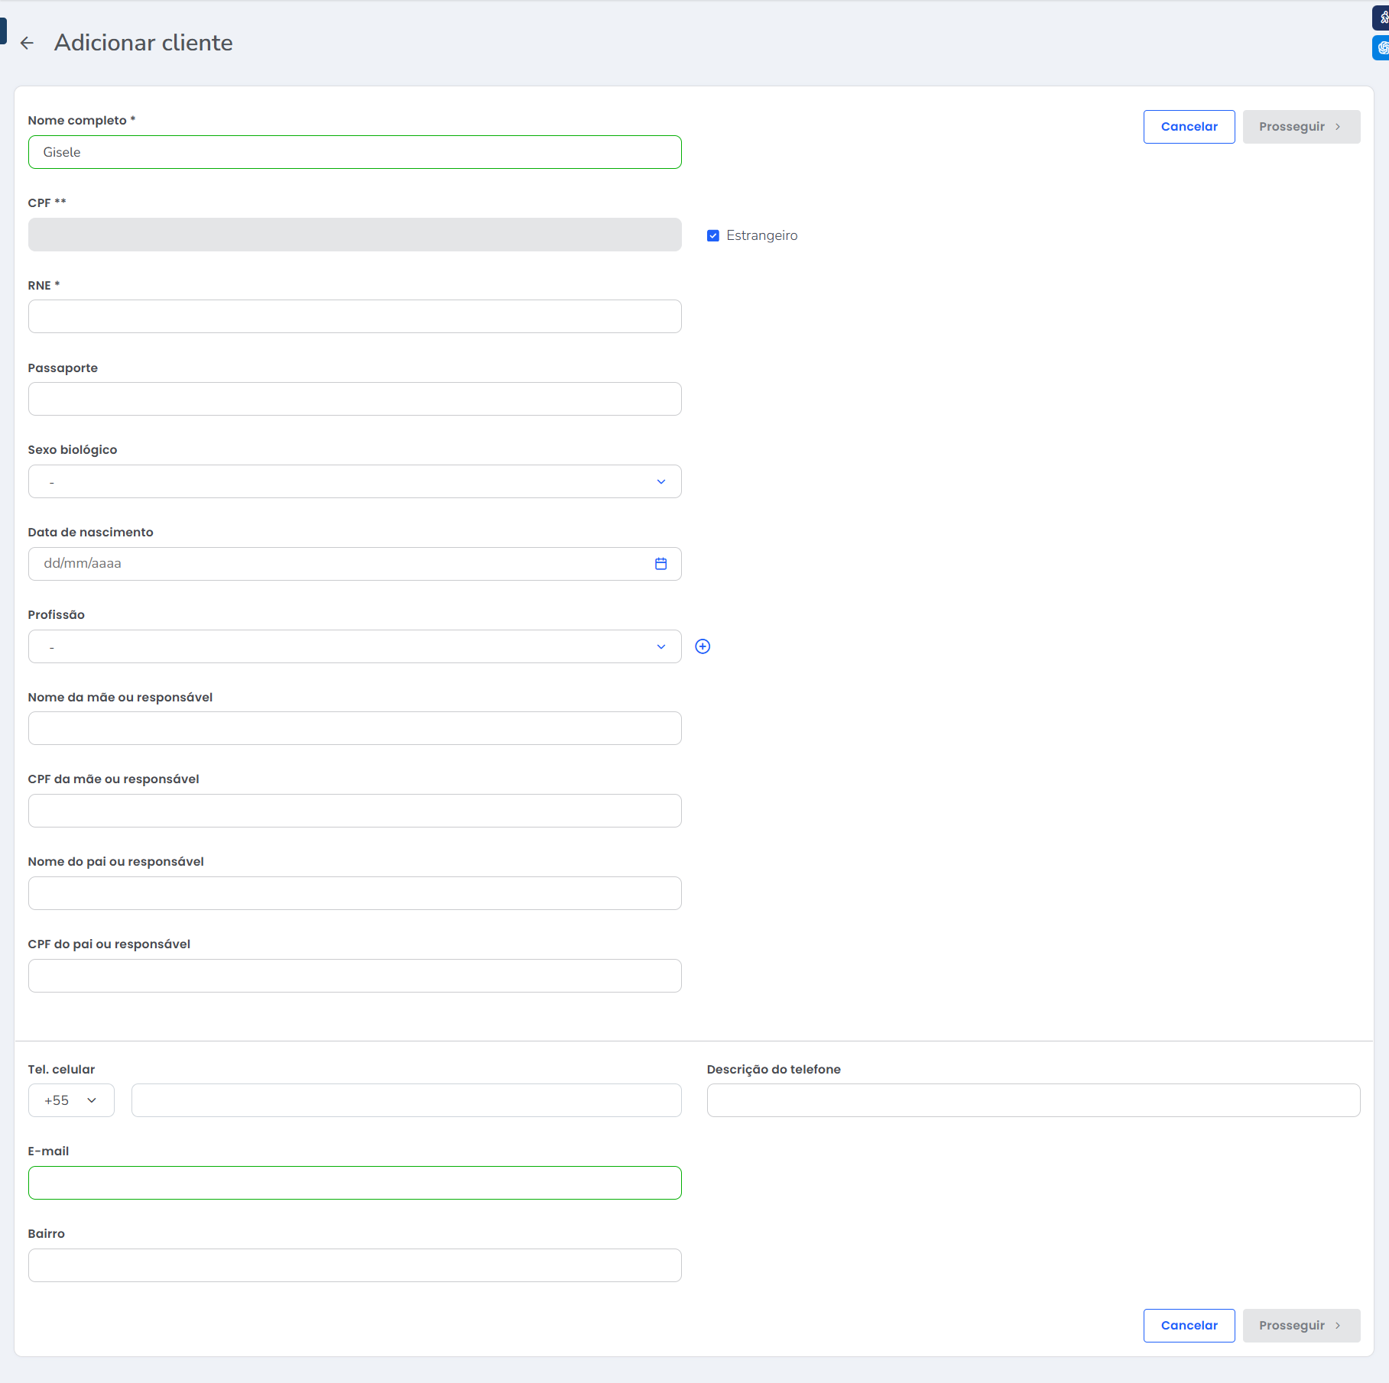This screenshot has width=1389, height=1383.
Task: Focus the Descrição do telefone field
Action: click(1033, 1100)
